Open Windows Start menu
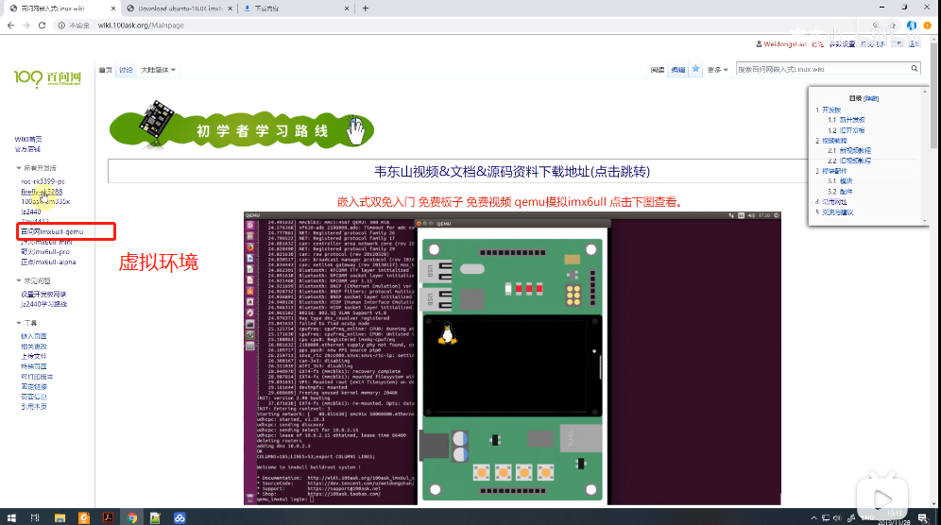Image resolution: width=941 pixels, height=525 pixels. pyautogui.click(x=10, y=517)
